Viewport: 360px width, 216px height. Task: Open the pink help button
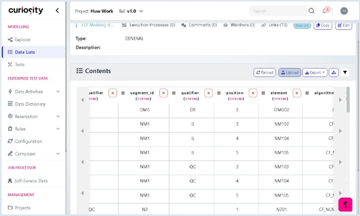(345, 204)
